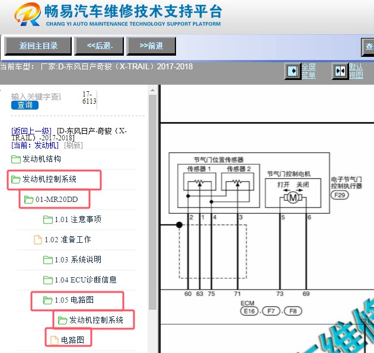Screen dimensions: 374x353
Task: Expand the 1.04 ECU诊断信息 folder
Action: [85, 280]
